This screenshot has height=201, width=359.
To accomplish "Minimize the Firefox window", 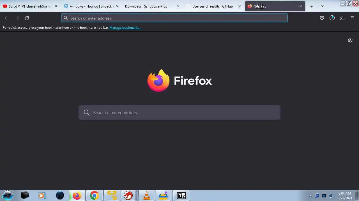I will coord(342,4).
